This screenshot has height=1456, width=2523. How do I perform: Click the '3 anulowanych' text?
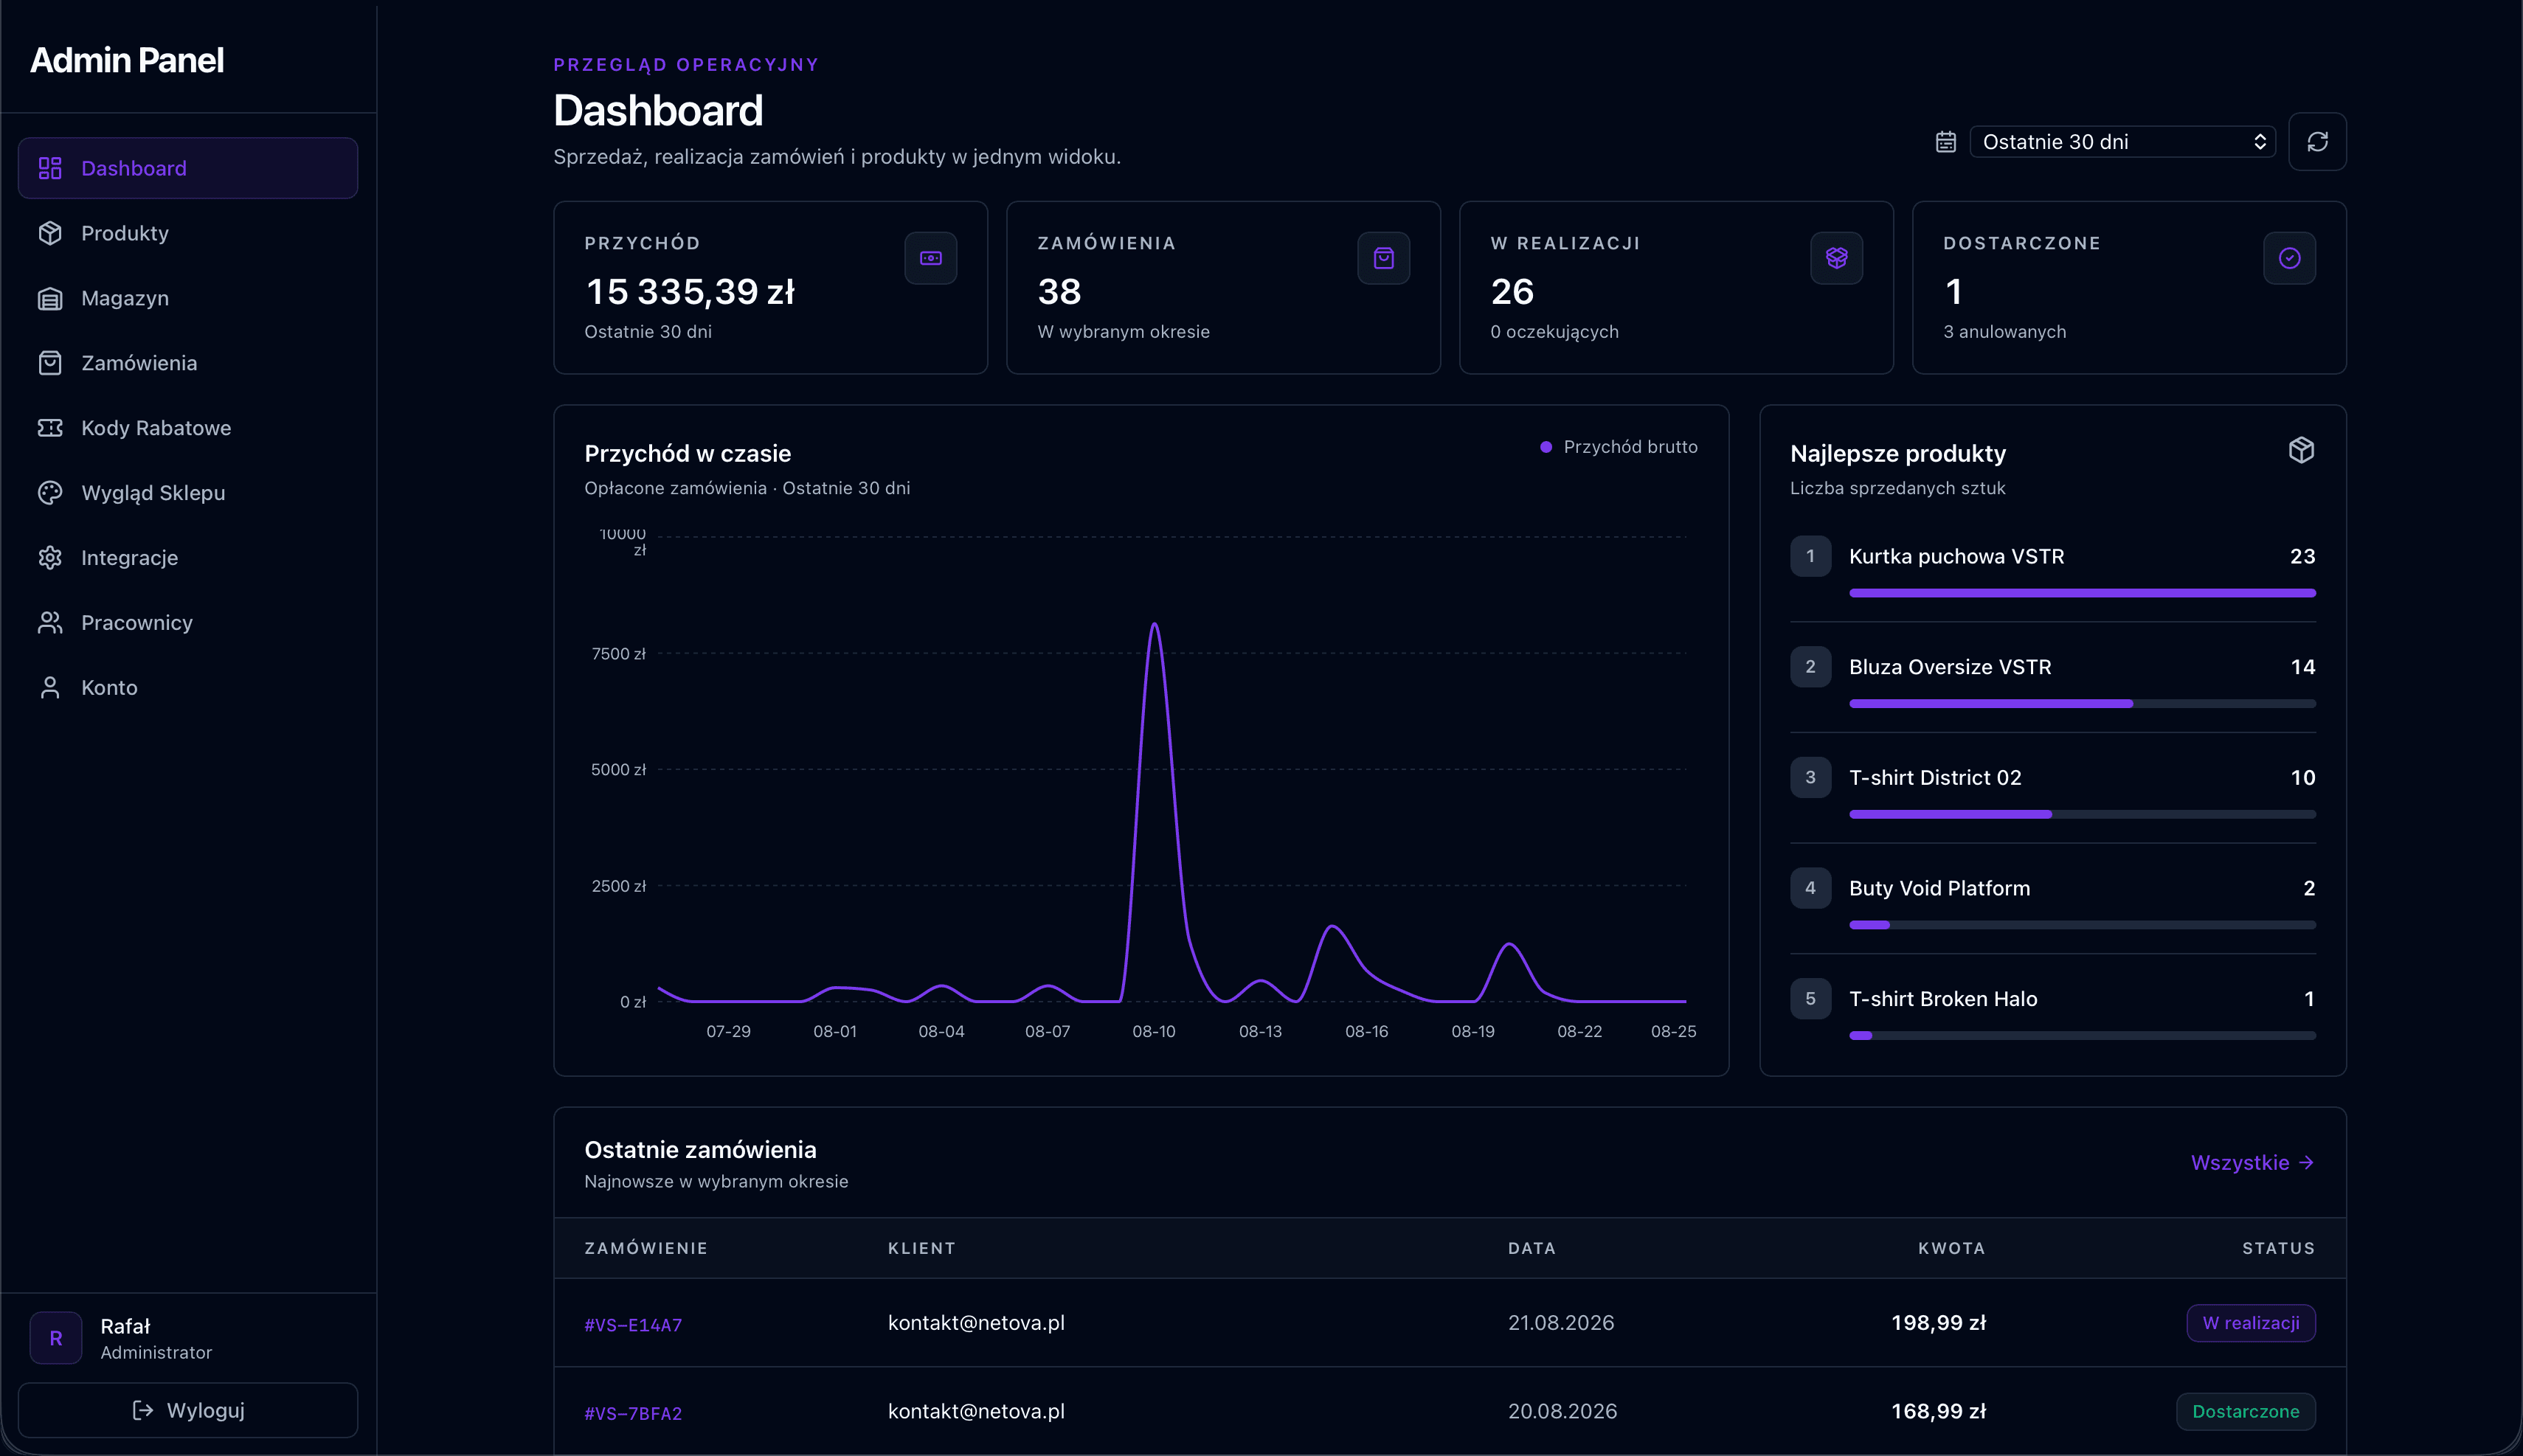click(2004, 332)
